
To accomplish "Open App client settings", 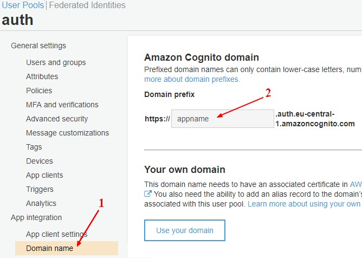I will [x=56, y=234].
